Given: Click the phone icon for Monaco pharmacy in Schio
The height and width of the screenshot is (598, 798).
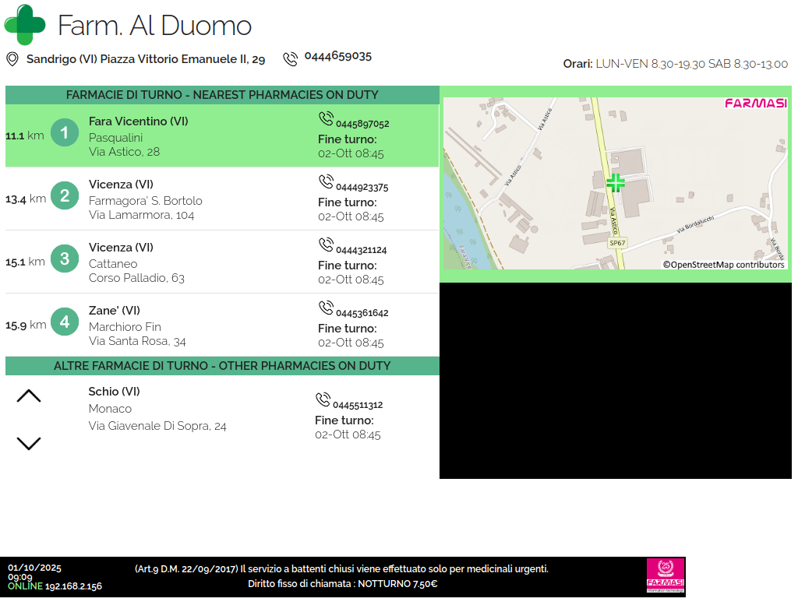Looking at the screenshot, I should tap(323, 400).
